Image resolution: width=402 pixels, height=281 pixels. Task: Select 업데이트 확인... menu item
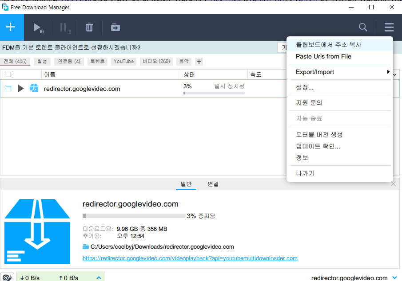tap(339, 146)
